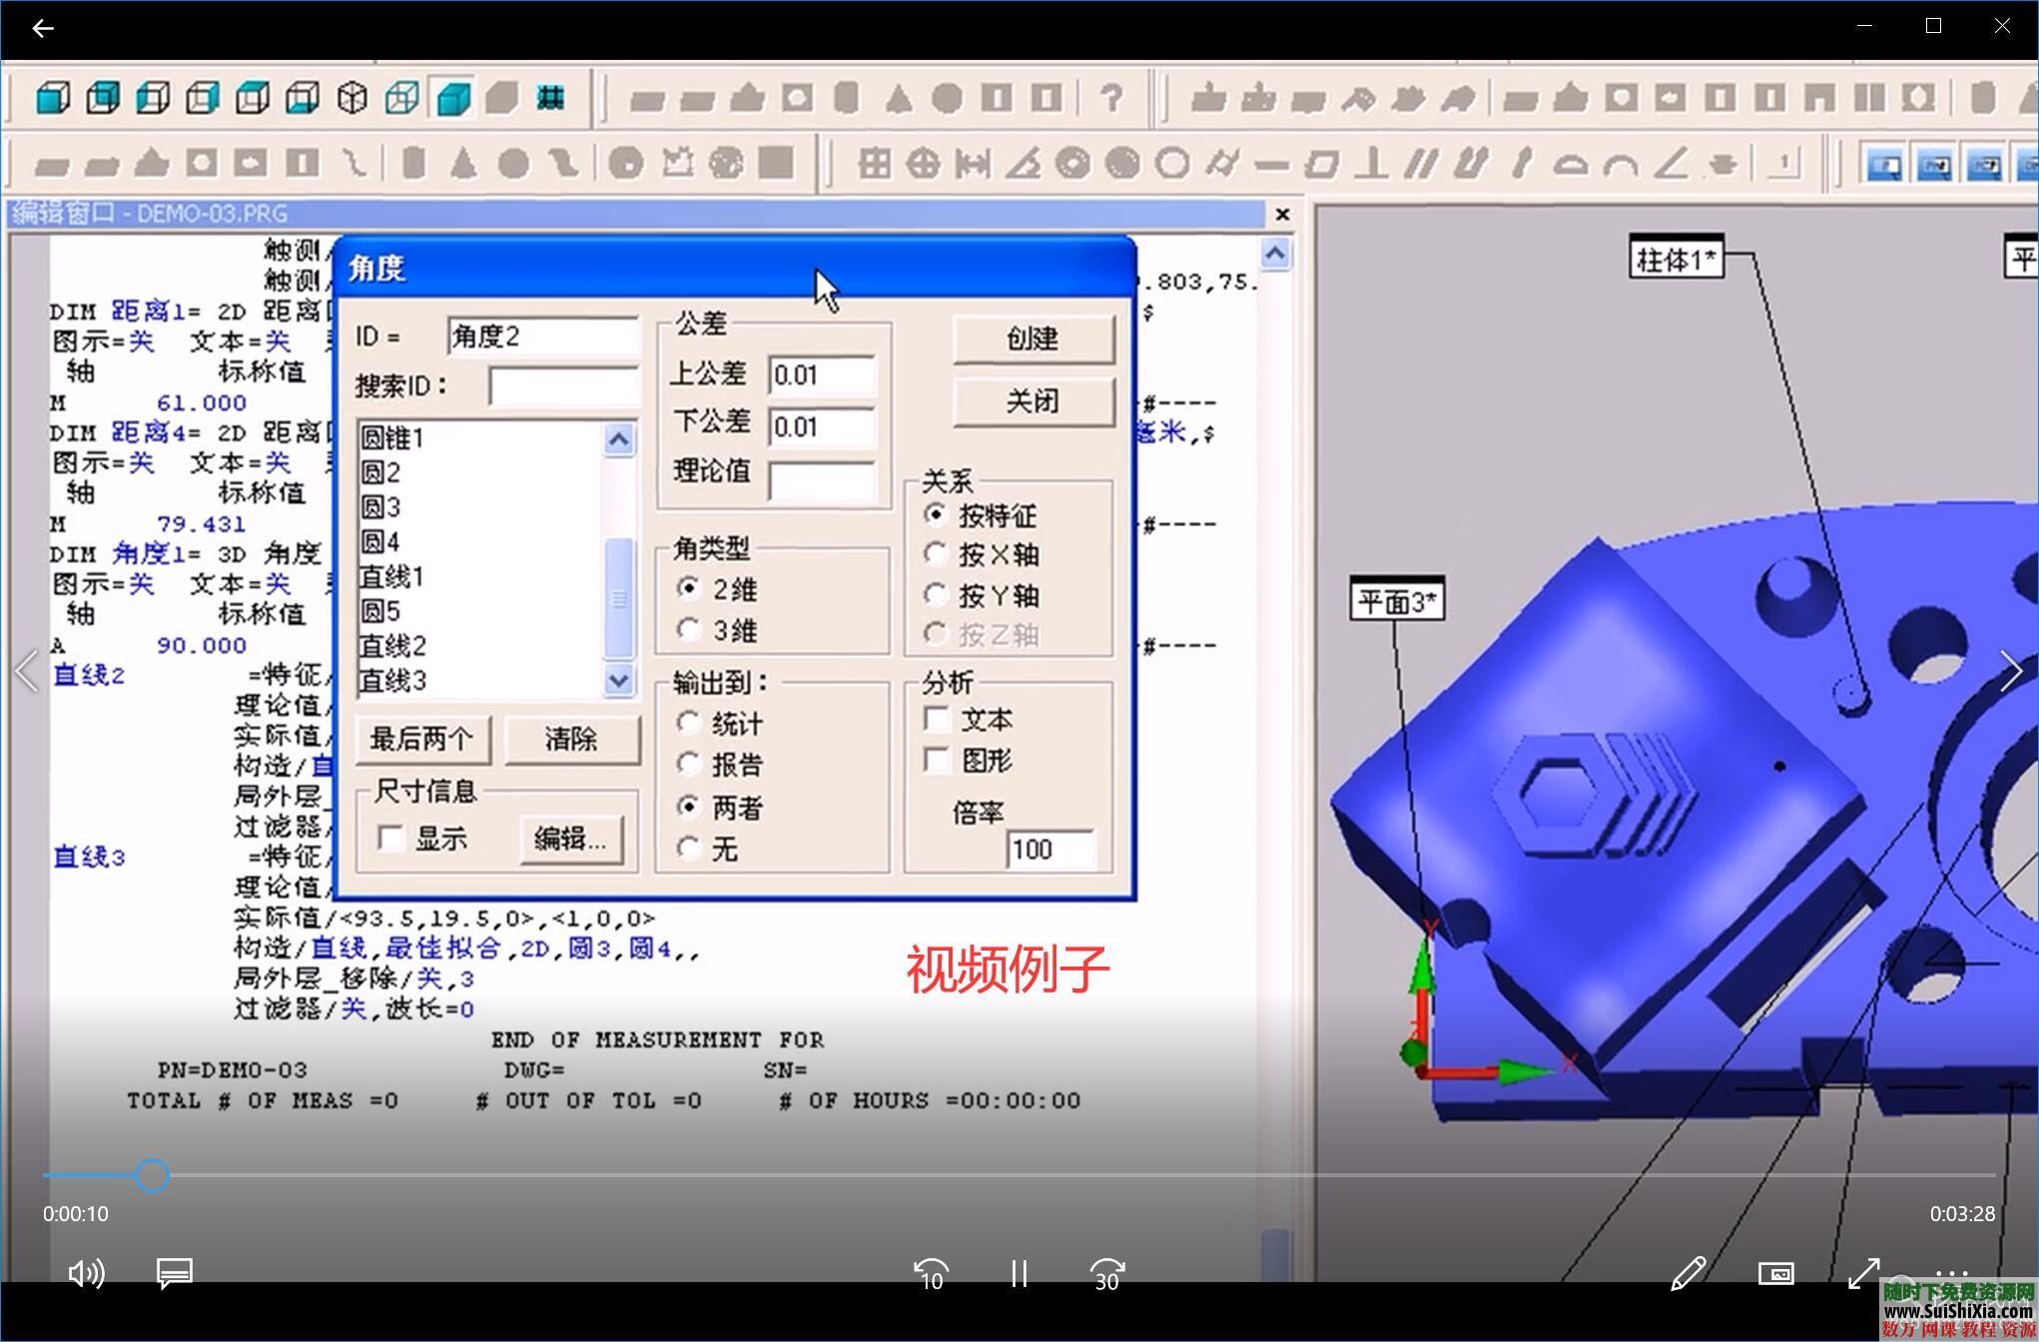
Task: Pause the video playback
Action: [1019, 1274]
